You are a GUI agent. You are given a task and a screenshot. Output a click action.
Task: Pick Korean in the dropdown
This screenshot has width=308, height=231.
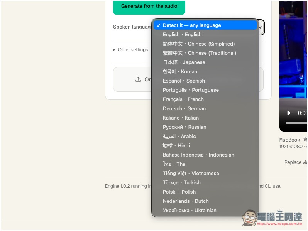[205, 71]
